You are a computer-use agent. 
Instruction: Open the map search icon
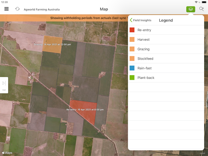201,9
